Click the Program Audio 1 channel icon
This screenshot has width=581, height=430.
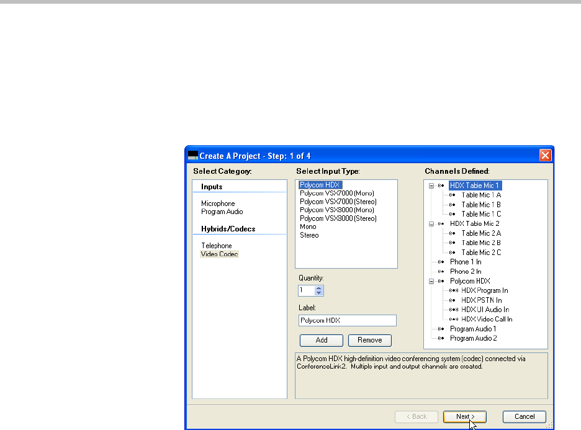click(x=441, y=329)
